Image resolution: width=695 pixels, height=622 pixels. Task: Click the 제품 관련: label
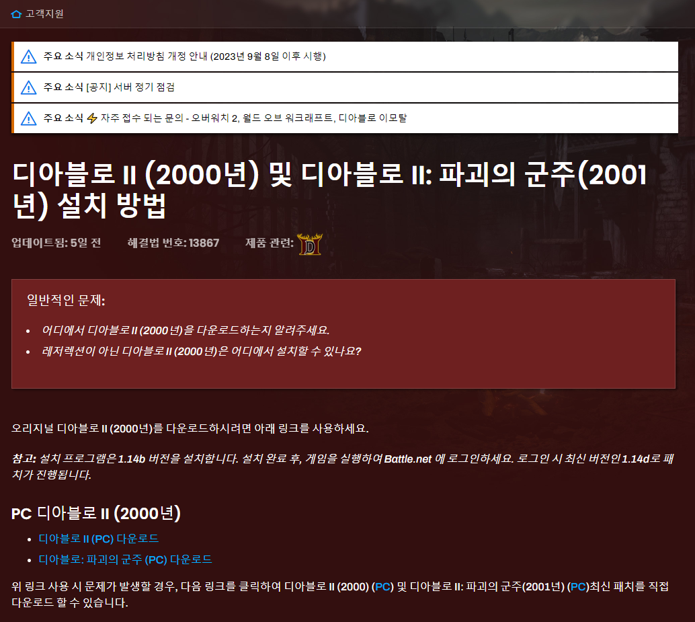click(270, 243)
